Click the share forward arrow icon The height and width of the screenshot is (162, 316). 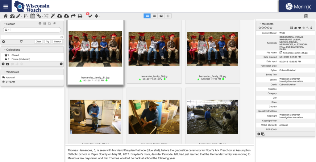73,16
